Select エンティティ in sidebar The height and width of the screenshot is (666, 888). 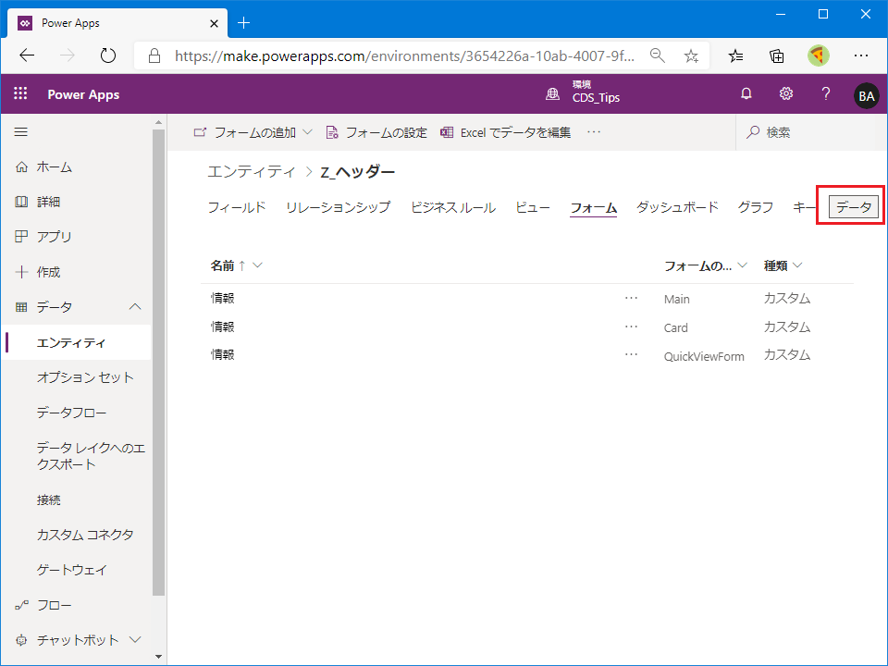78,342
